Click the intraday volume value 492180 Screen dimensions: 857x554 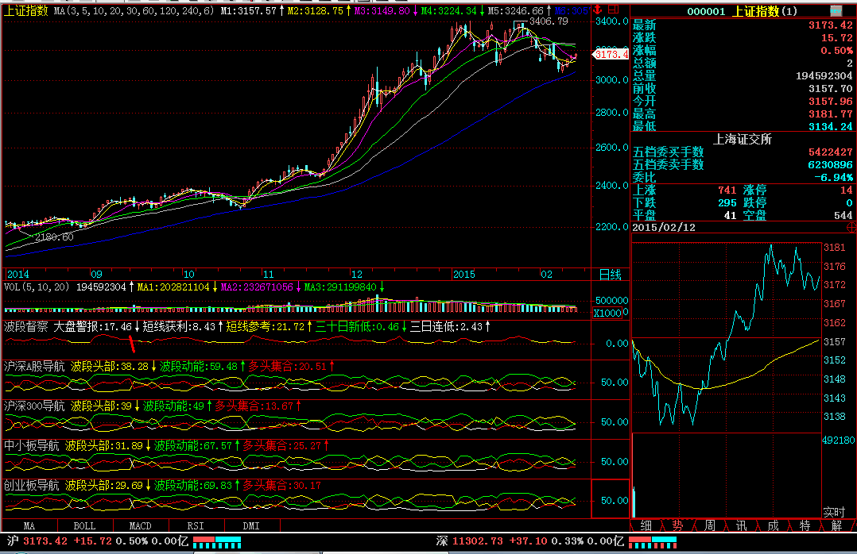839,440
